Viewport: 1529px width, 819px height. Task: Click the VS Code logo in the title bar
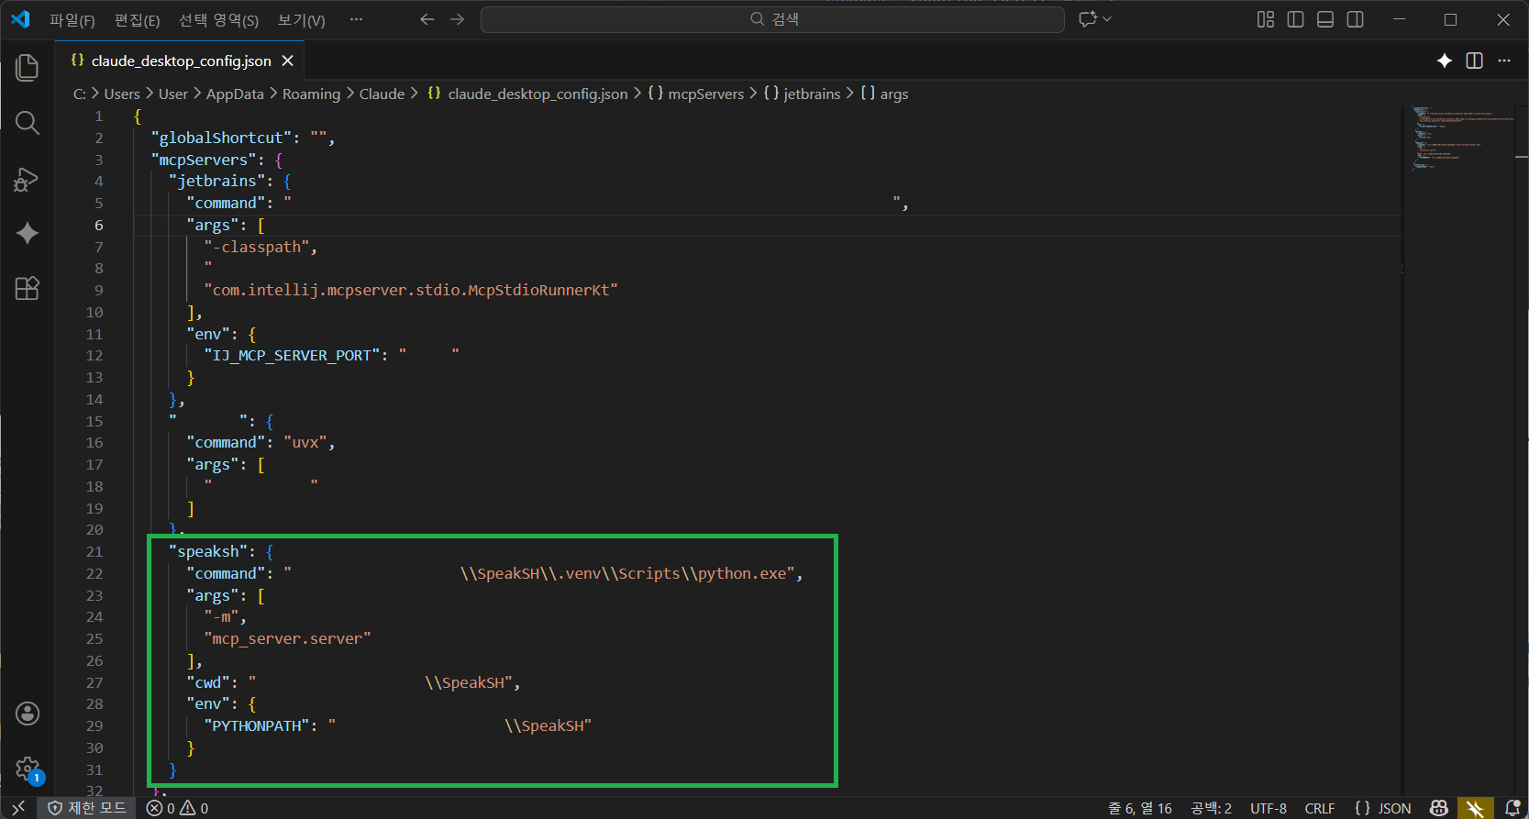[20, 19]
